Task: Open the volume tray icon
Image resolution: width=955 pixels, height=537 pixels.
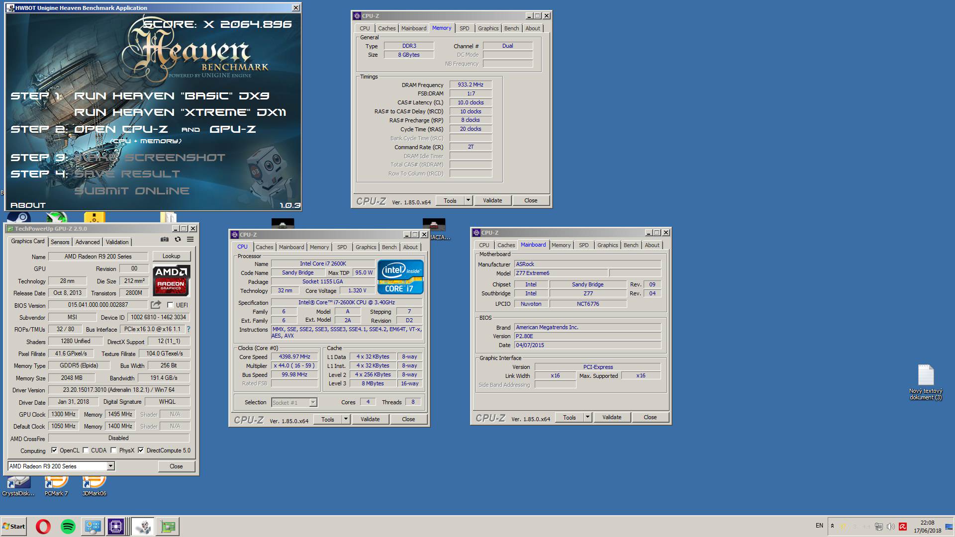Action: click(890, 527)
